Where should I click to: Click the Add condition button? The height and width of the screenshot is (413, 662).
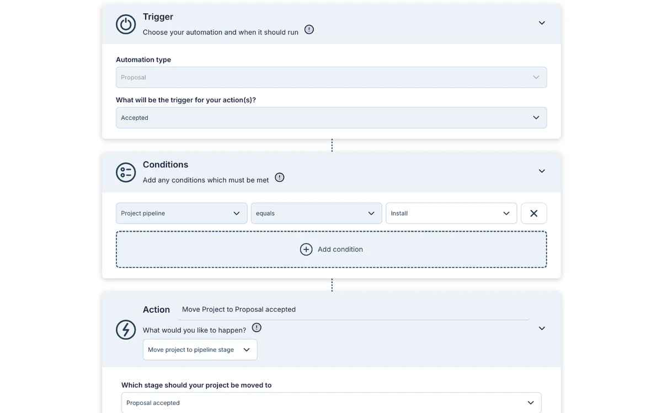click(331, 249)
